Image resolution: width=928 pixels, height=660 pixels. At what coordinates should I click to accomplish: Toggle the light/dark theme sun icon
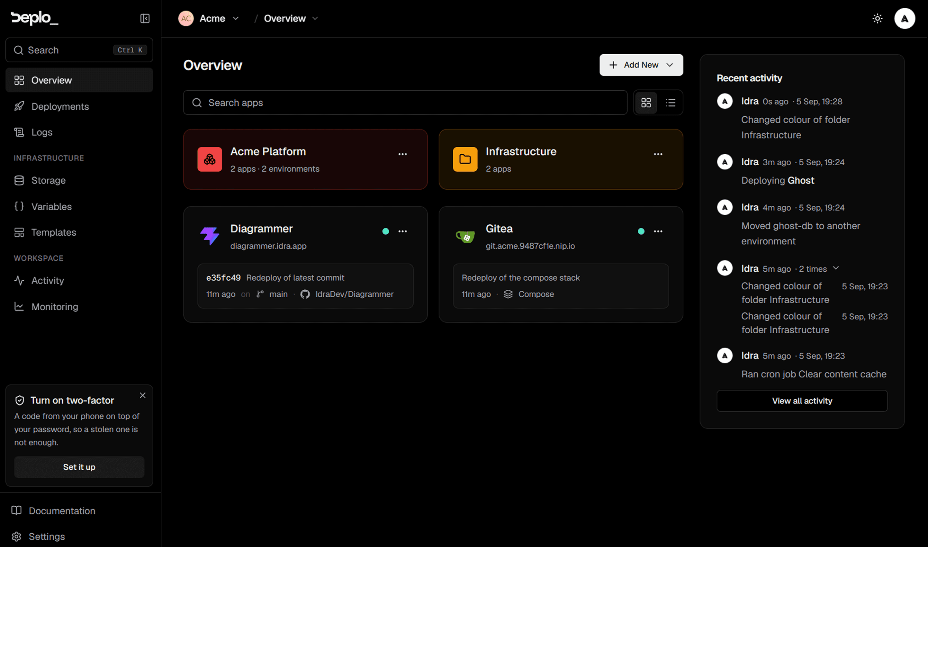click(877, 18)
